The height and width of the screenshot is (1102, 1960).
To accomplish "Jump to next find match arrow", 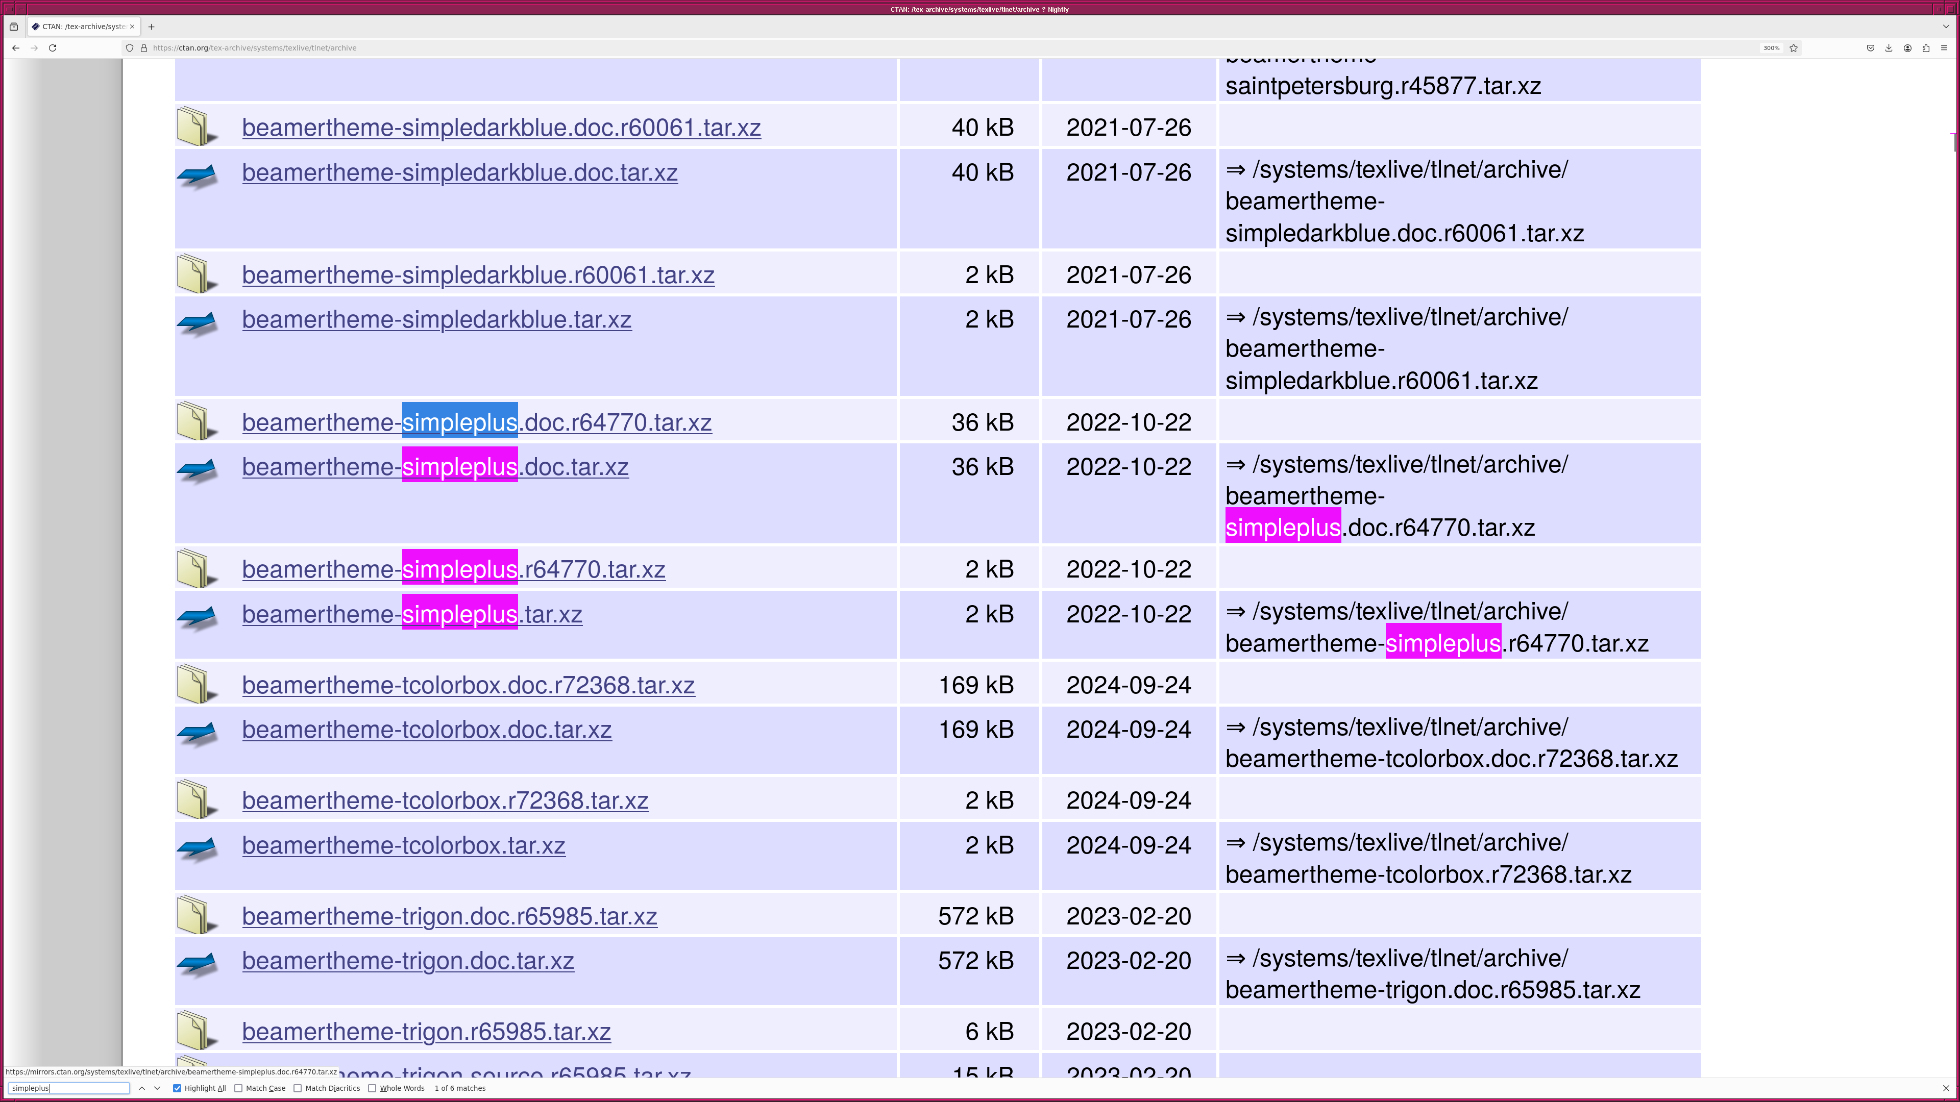I will coord(158,1088).
